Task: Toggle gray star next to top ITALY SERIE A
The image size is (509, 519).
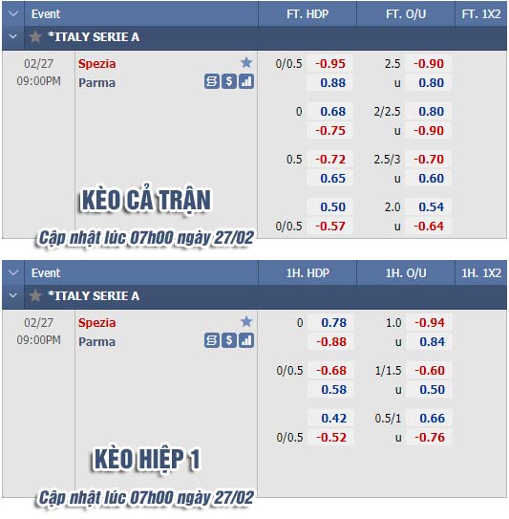Action: click(35, 36)
